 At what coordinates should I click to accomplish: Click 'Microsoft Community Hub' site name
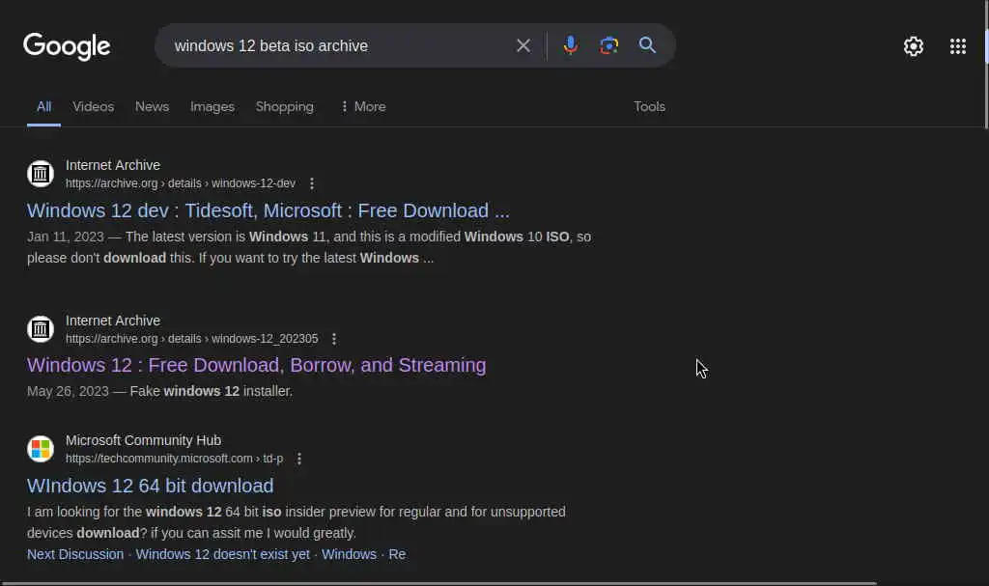click(143, 440)
